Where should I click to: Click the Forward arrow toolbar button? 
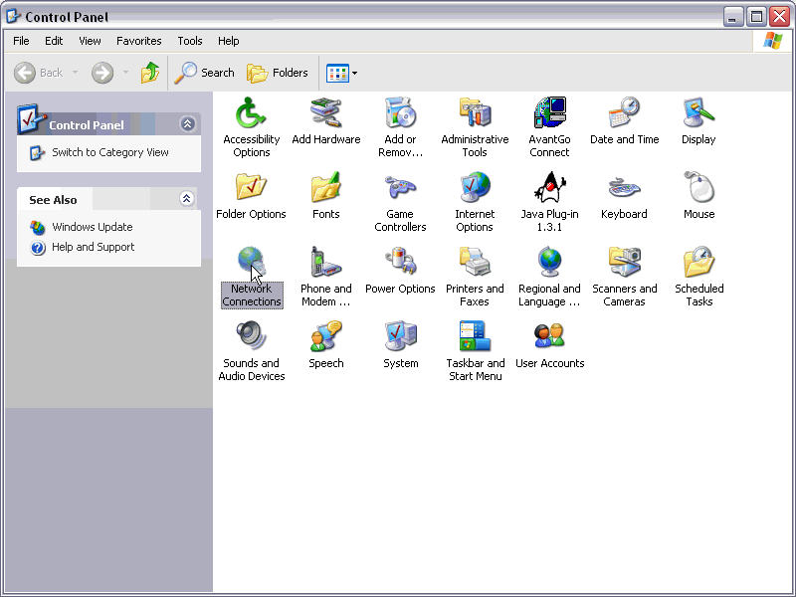(102, 73)
